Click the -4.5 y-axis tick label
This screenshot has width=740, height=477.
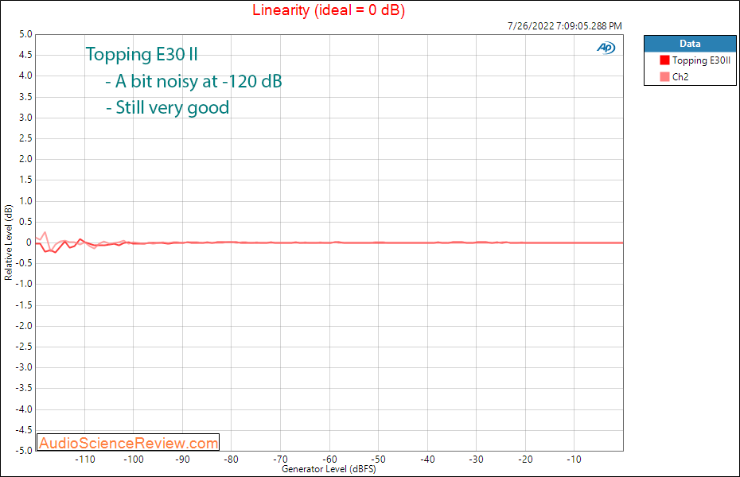pos(24,430)
